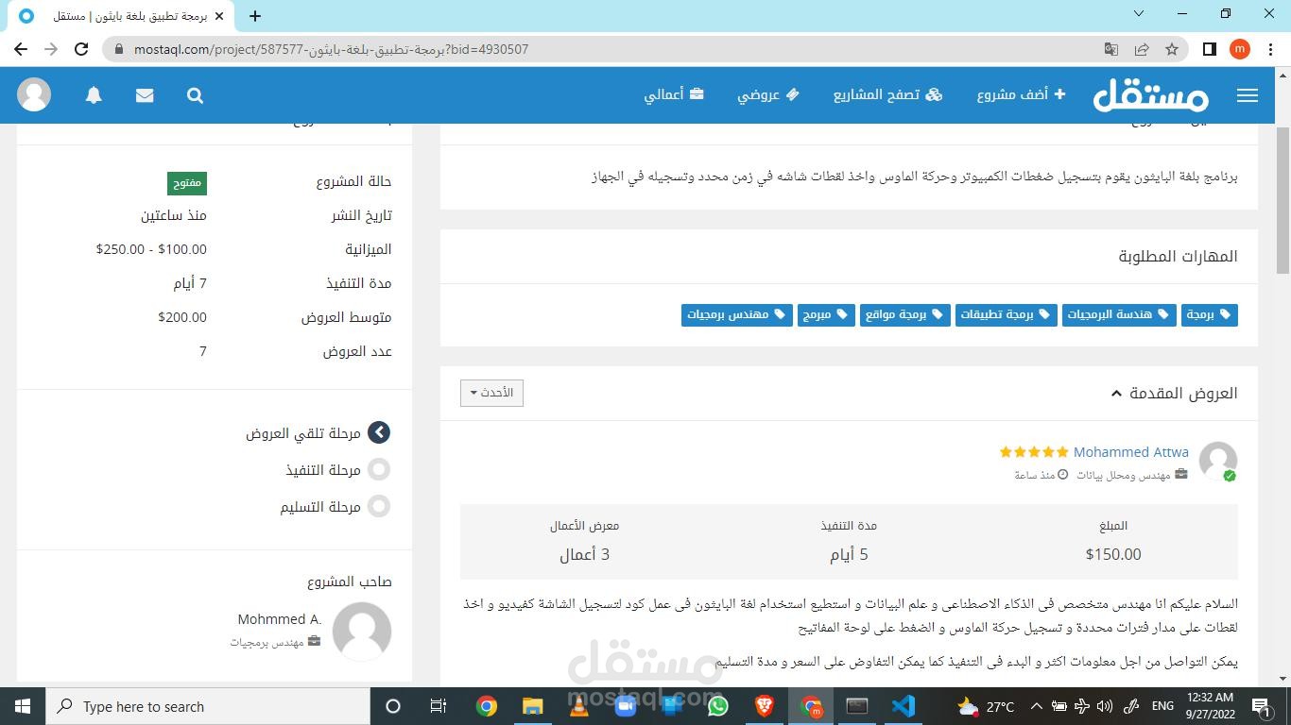Open the Chrome three-dot menu
This screenshot has height=725, width=1291.
tap(1269, 49)
